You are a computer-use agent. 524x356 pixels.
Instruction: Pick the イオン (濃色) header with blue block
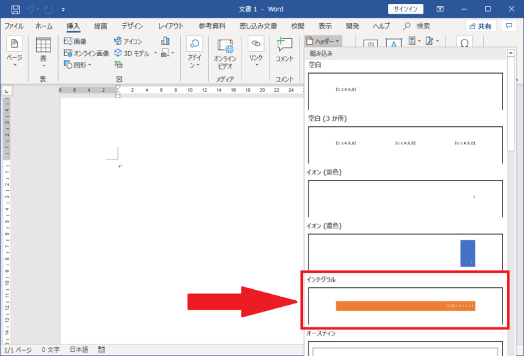pos(405,252)
